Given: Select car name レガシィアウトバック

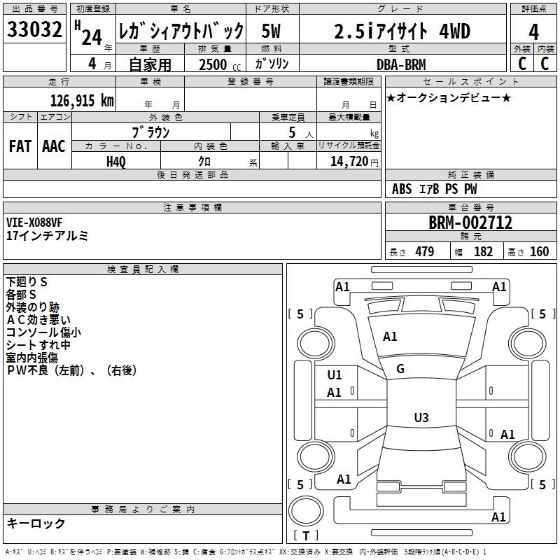Looking at the screenshot, I should point(181,31).
